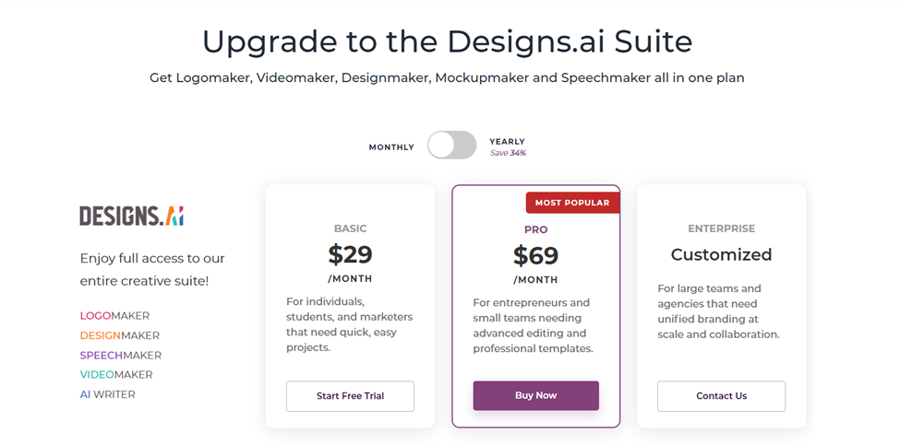
Task: Click the Buy Now button
Action: click(x=536, y=395)
